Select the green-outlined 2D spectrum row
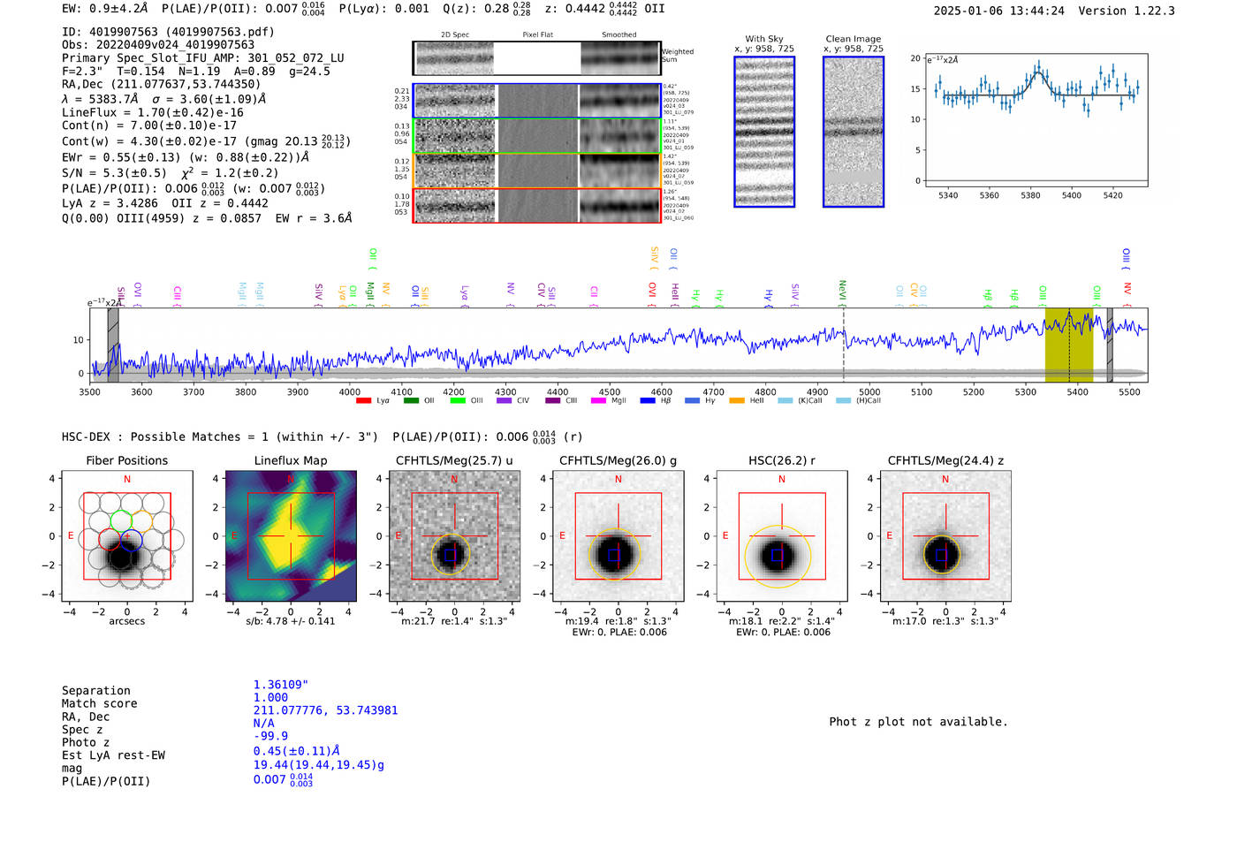This screenshot has width=1237, height=842. point(537,135)
